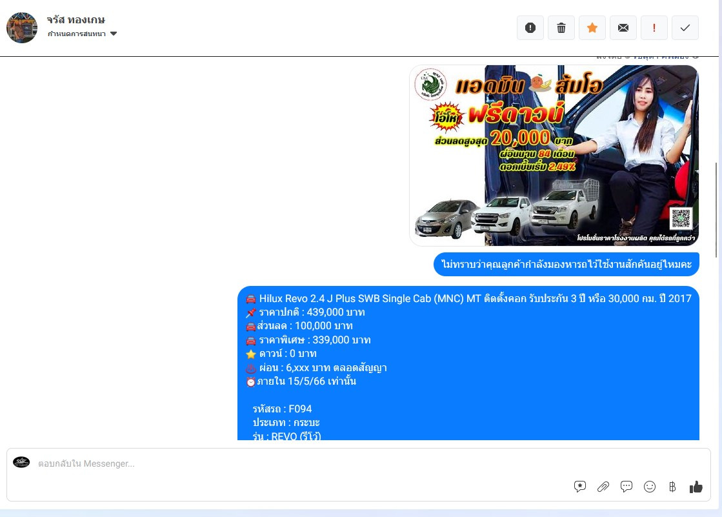Click text ราคาปกติ : 439,000 บาท

pos(312,312)
